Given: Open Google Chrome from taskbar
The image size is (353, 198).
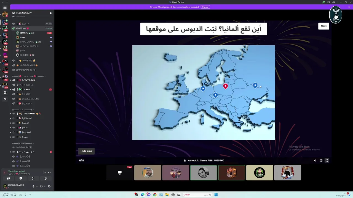Looking at the screenshot, I should (x=155, y=195).
